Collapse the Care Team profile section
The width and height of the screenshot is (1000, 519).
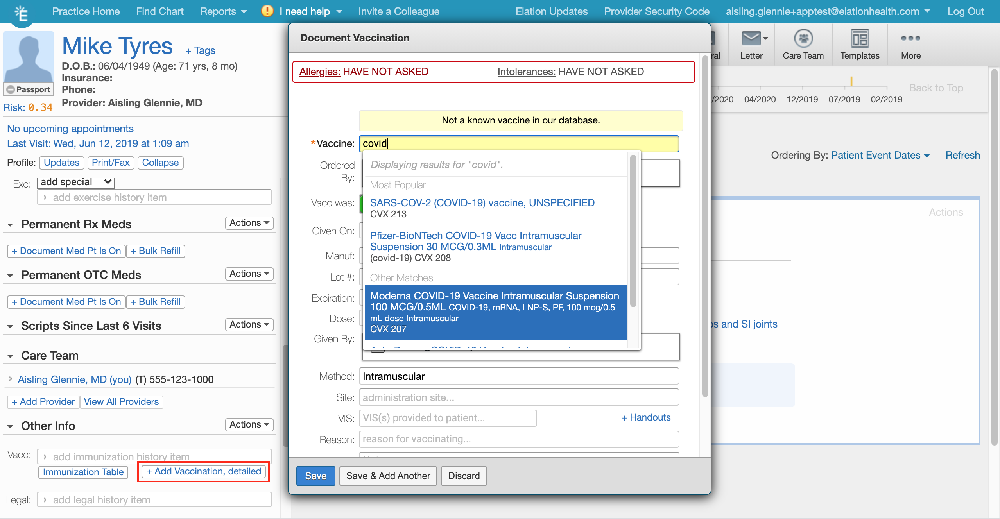[11, 356]
